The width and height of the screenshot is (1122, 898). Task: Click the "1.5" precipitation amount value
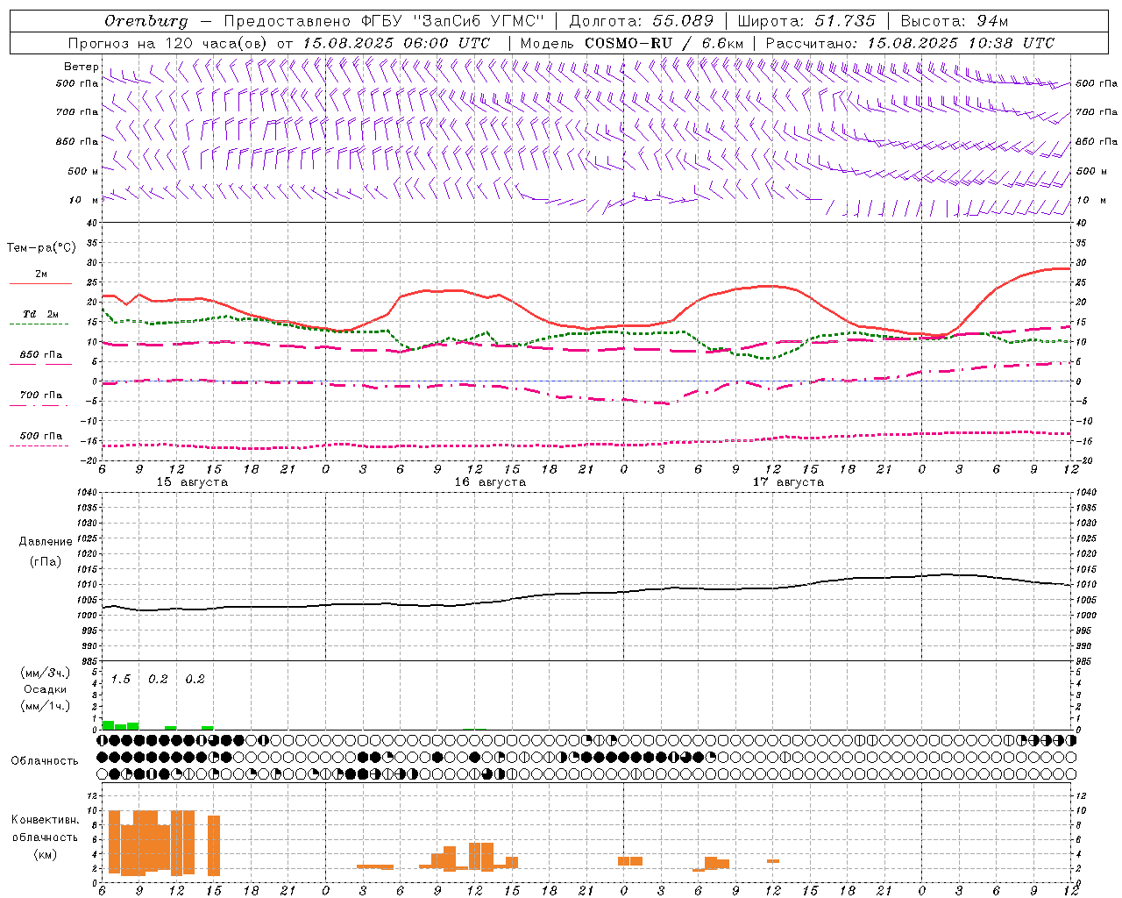[x=121, y=680]
